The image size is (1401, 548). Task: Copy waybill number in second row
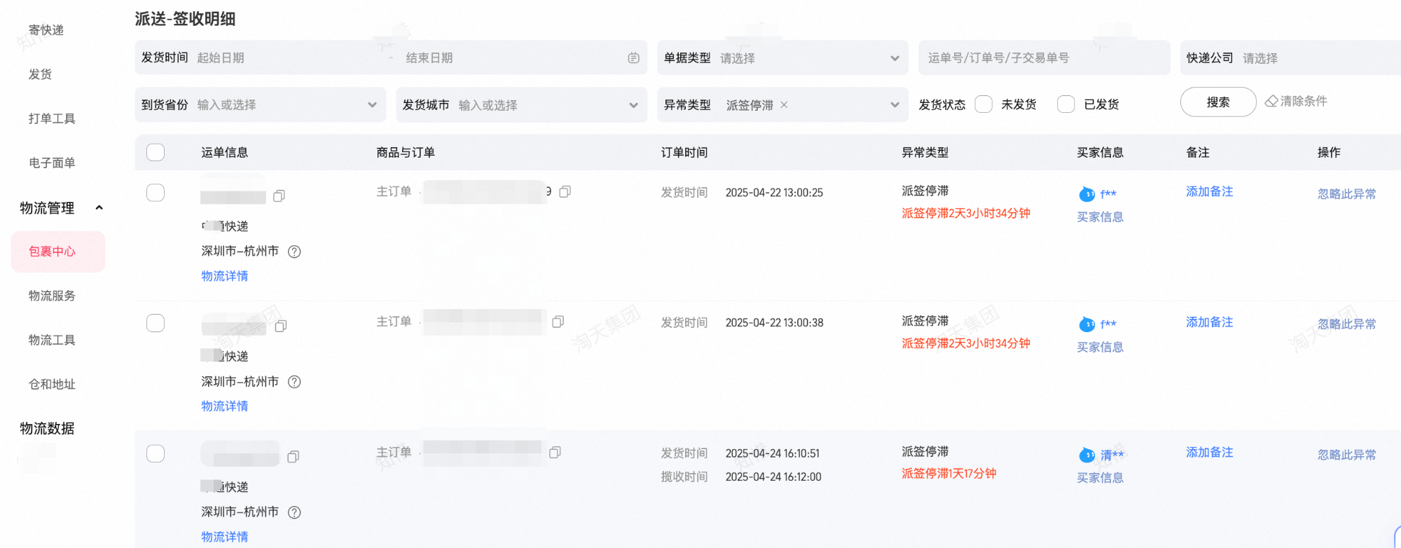click(x=281, y=326)
